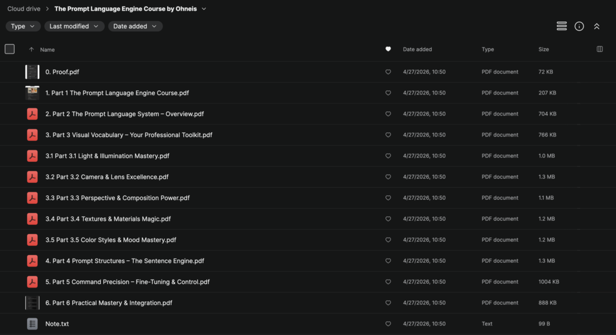The image size is (616, 335).
Task: Open Part 6 Practical Mastery thumbnail
Action: click(x=32, y=303)
